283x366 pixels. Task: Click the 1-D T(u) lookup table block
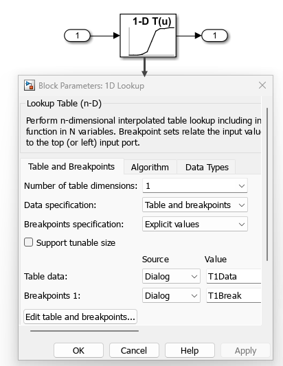[148, 36]
